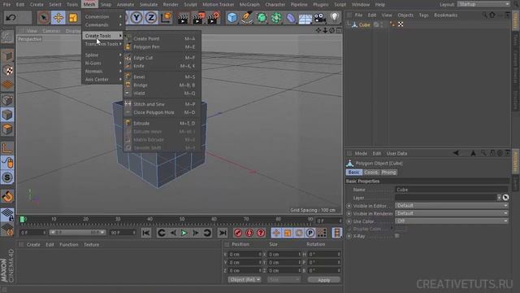Switch to the Phong tab in Attributes
The image size is (520, 293).
(x=388, y=173)
